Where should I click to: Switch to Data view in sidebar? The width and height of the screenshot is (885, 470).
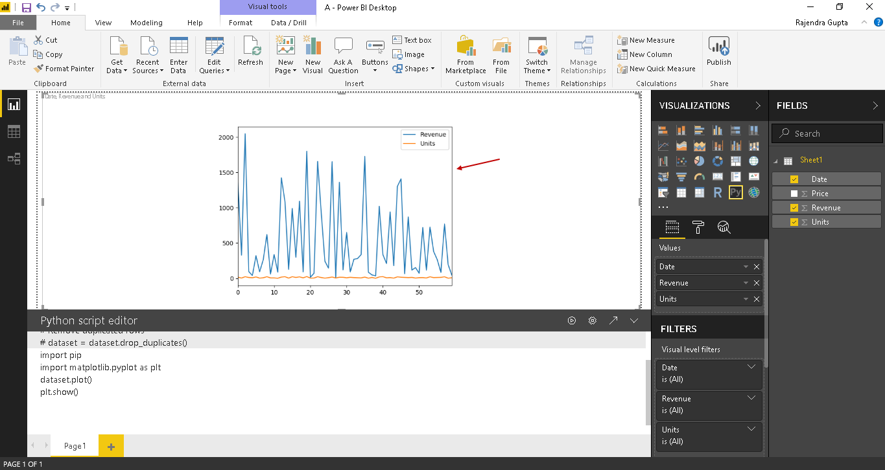14,131
